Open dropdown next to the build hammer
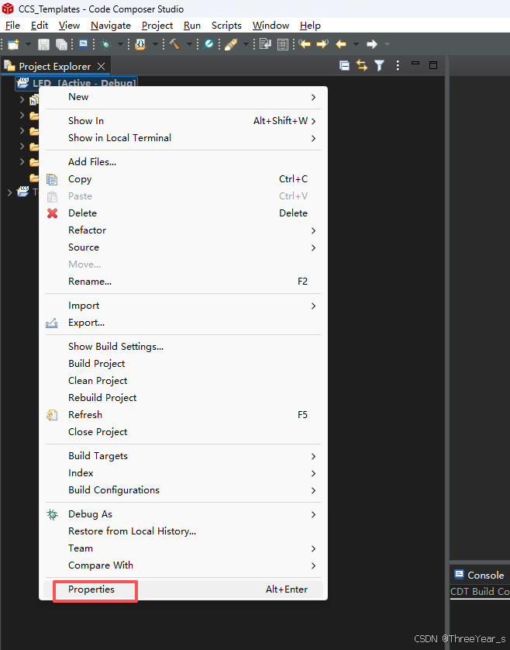This screenshot has width=510, height=650. coord(189,44)
